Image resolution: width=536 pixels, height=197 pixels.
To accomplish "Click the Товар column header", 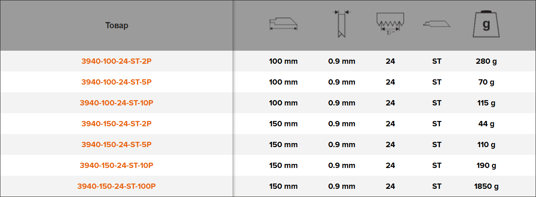I will click(x=116, y=25).
